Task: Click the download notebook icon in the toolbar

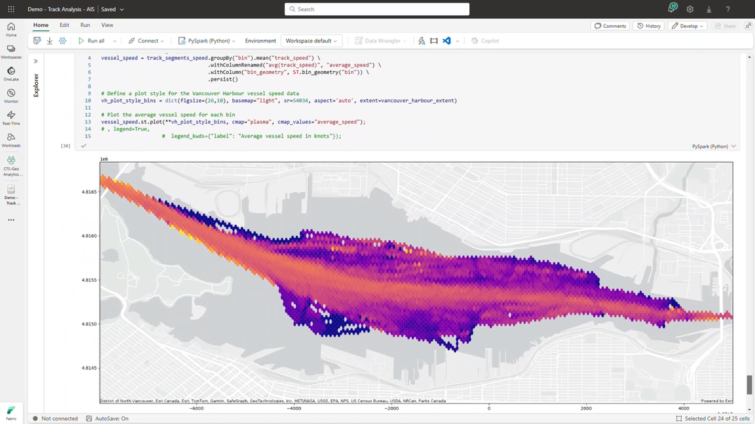Action: coord(50,41)
